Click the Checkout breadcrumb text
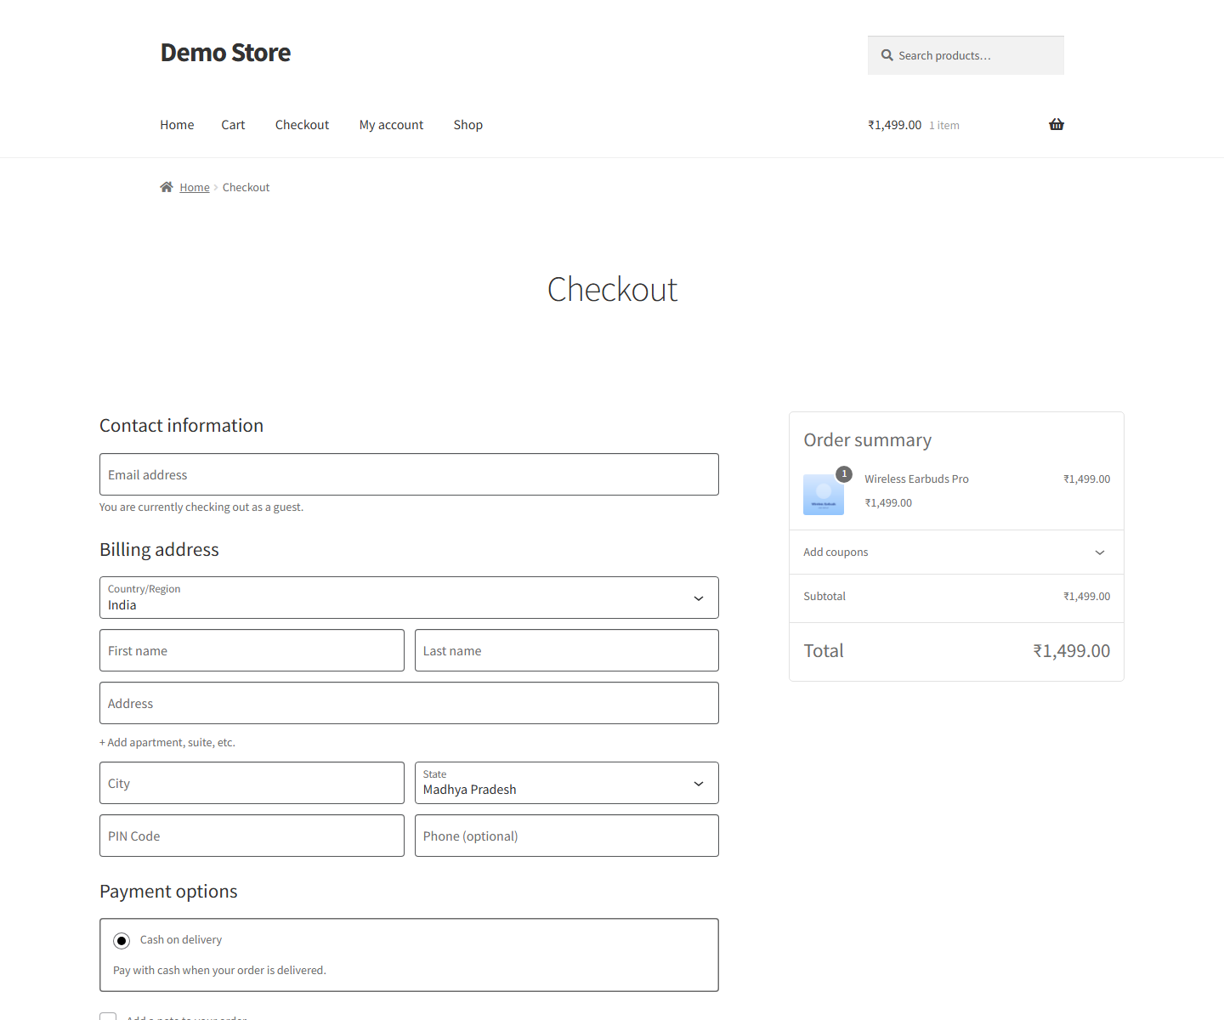Image resolution: width=1224 pixels, height=1020 pixels. (x=246, y=187)
